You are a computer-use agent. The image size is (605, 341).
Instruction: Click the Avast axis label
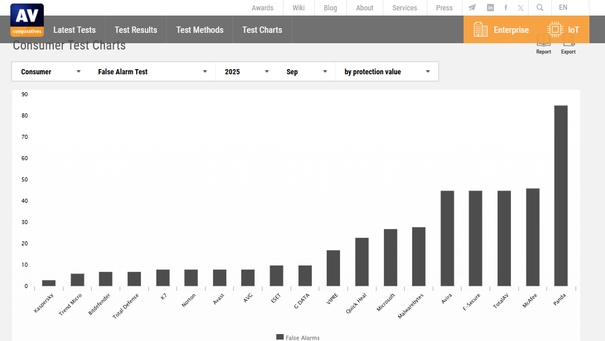click(218, 299)
